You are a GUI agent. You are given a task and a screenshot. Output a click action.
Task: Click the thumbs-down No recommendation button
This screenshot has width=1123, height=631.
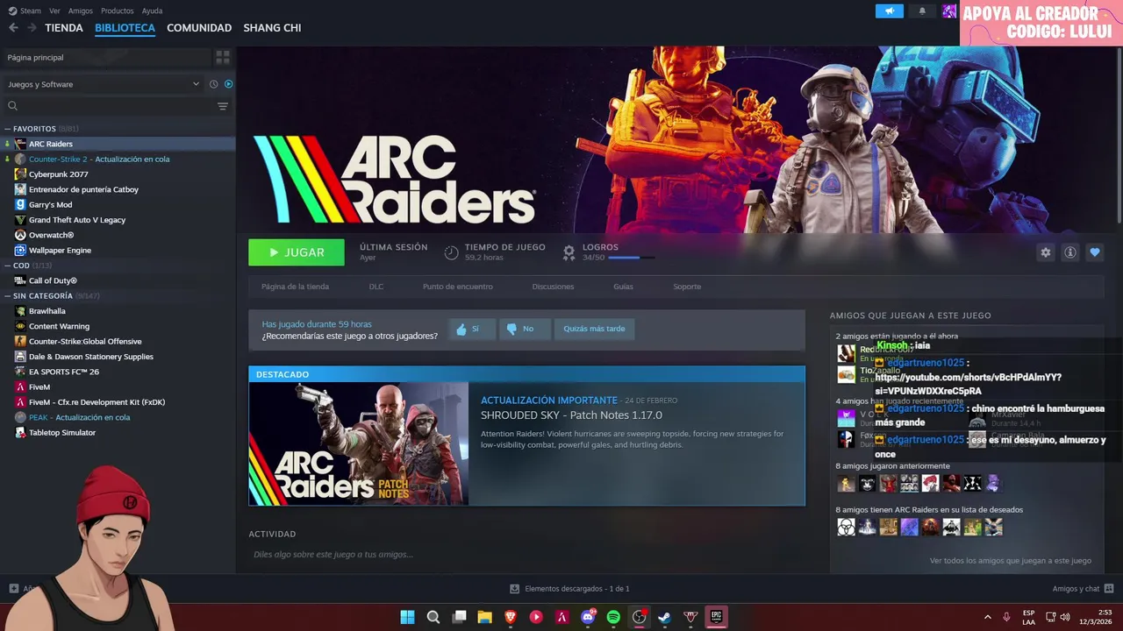[x=525, y=329]
